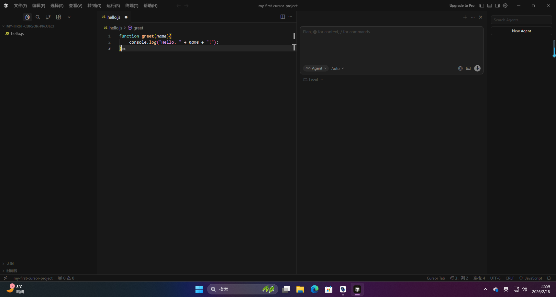Expand the sidebar views chevron menu
The height and width of the screenshot is (297, 556).
[x=69, y=17]
